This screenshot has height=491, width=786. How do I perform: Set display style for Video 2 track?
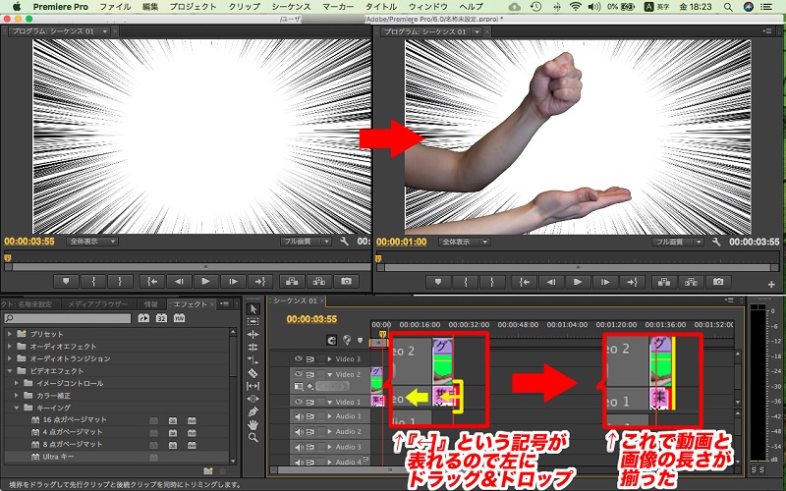299,386
